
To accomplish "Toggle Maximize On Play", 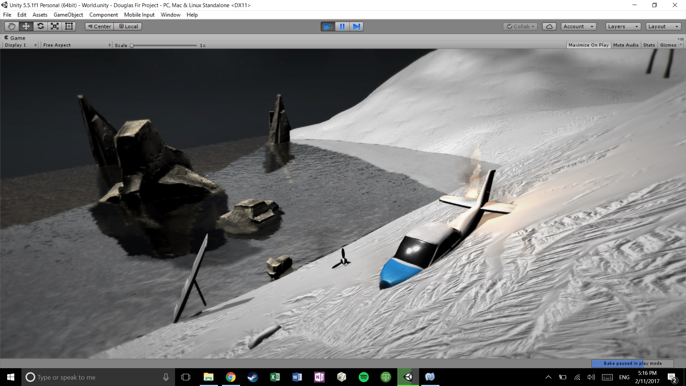I will pos(588,45).
